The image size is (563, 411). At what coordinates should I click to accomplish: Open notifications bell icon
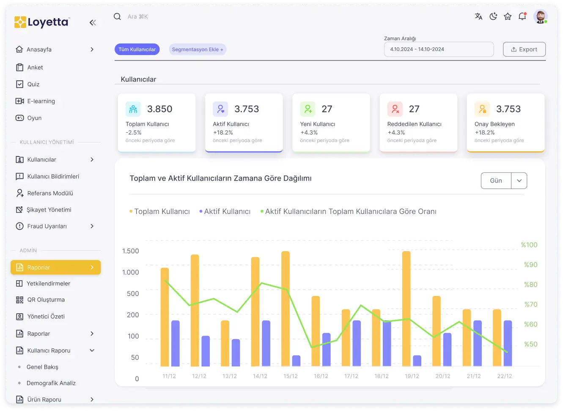(x=522, y=16)
